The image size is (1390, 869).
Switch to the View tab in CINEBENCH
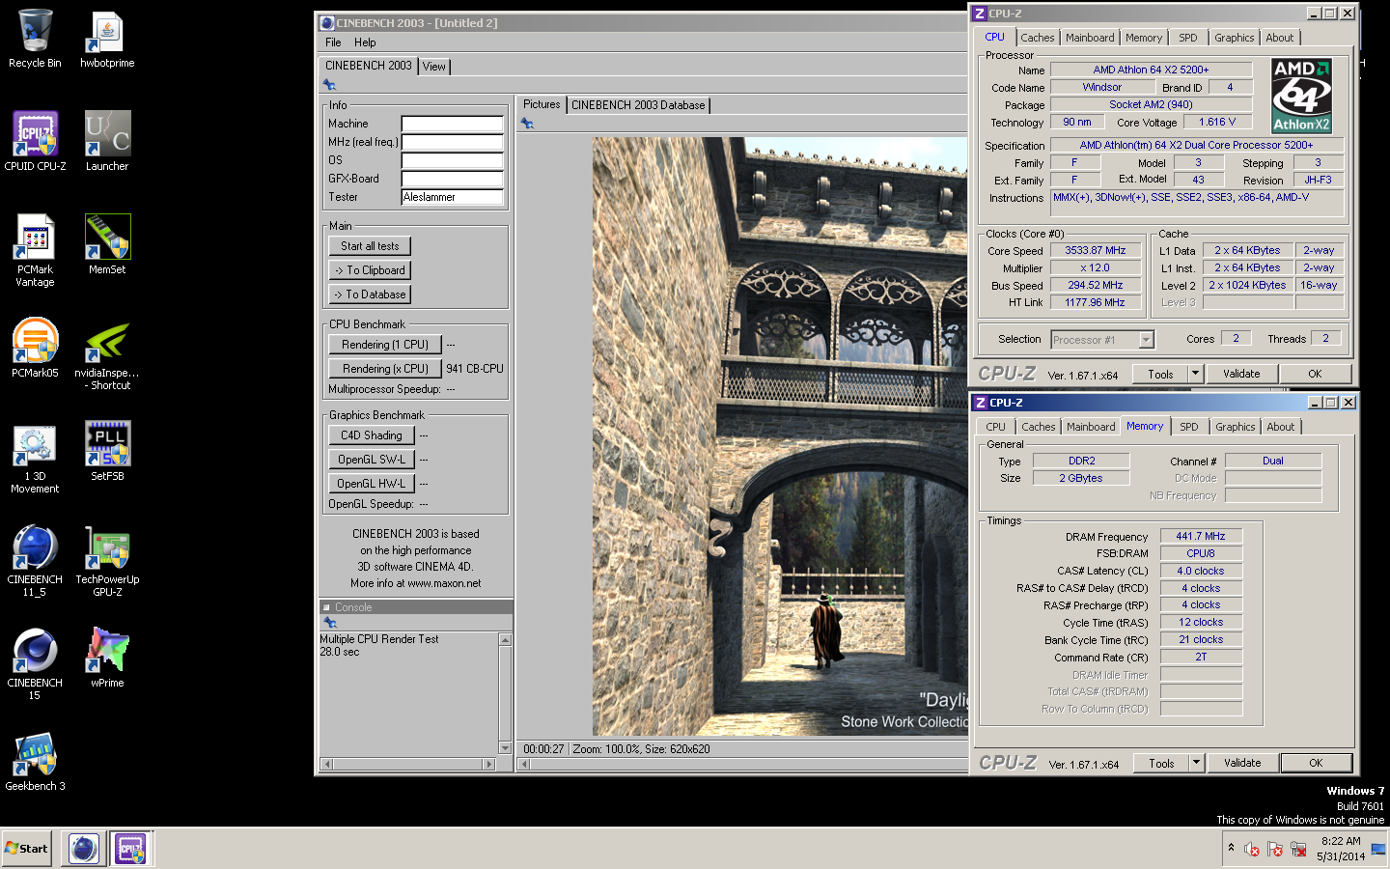(x=434, y=67)
